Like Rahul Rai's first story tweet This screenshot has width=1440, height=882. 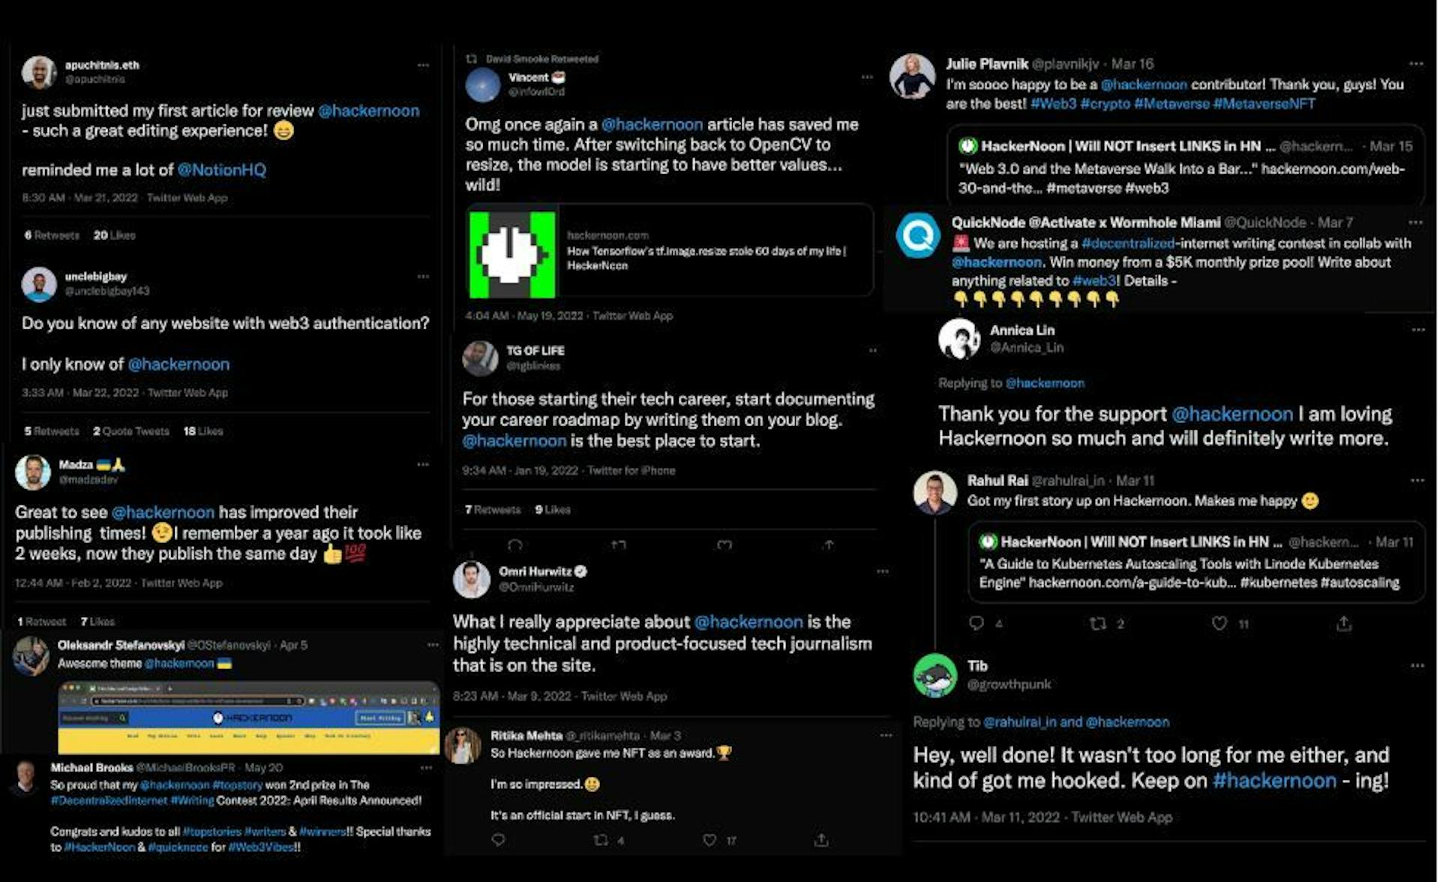1220,623
